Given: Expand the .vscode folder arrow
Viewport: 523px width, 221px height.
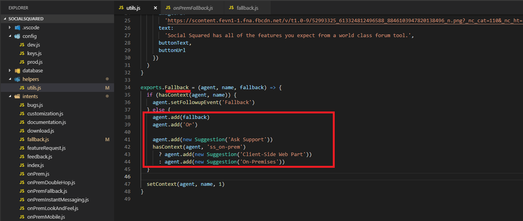Looking at the screenshot, I should tap(10, 27).
